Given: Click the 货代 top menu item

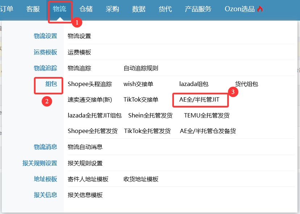Looking at the screenshot, I should (x=165, y=9).
